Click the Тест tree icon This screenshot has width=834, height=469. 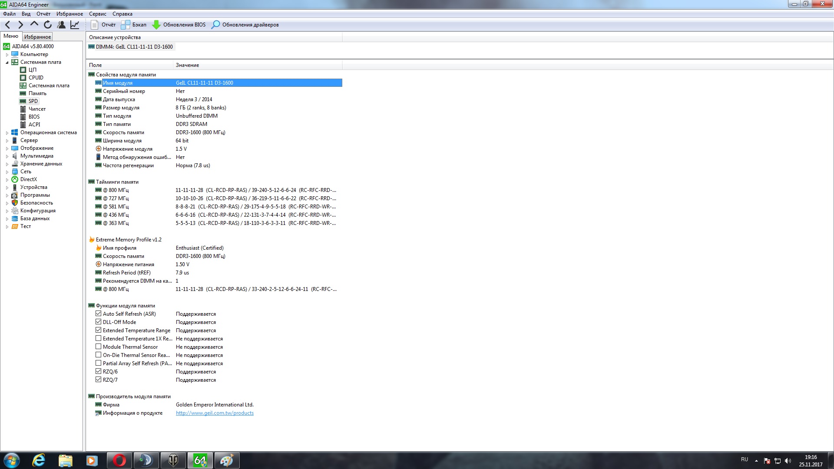[15, 226]
